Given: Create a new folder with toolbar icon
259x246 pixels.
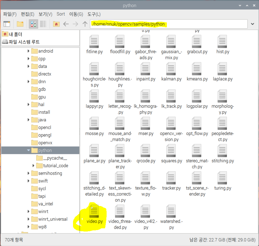Looking at the screenshot, I should click(x=20, y=24).
